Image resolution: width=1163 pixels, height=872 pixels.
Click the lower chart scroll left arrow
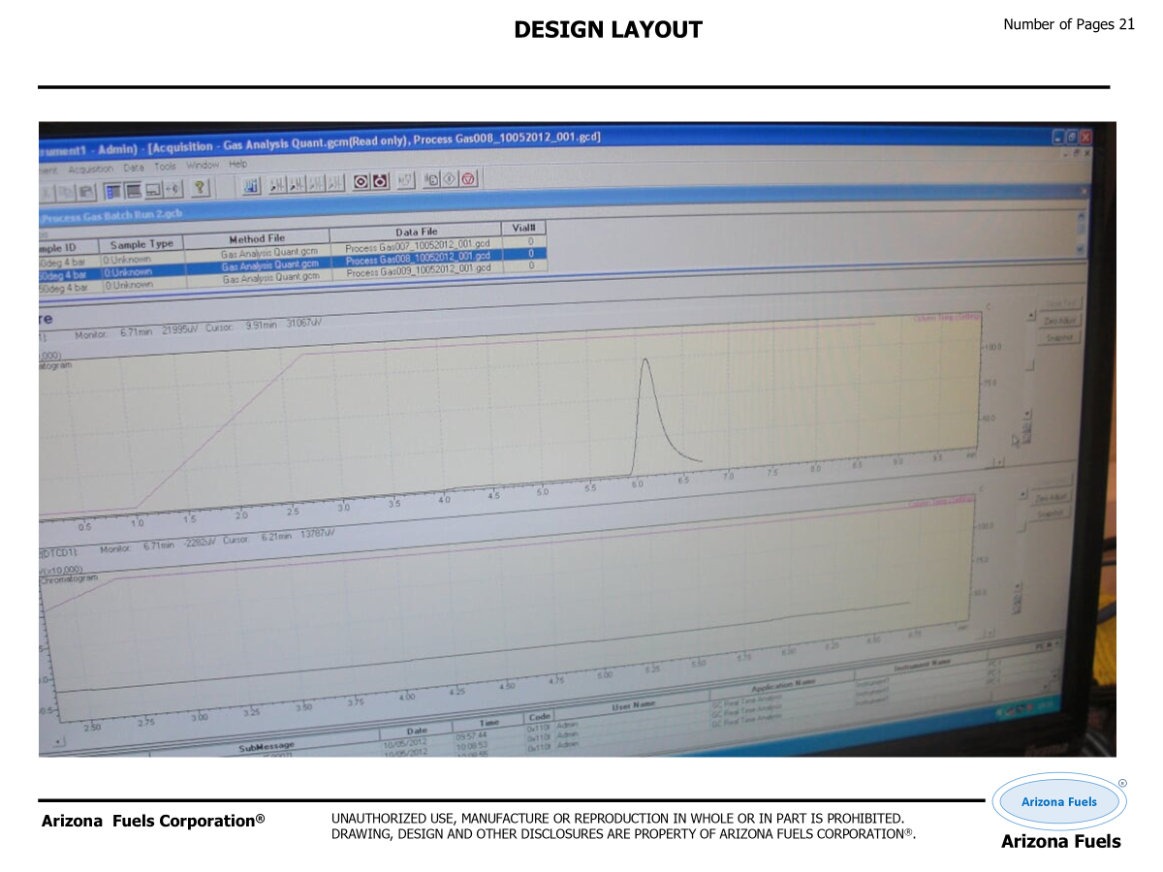coord(59,741)
